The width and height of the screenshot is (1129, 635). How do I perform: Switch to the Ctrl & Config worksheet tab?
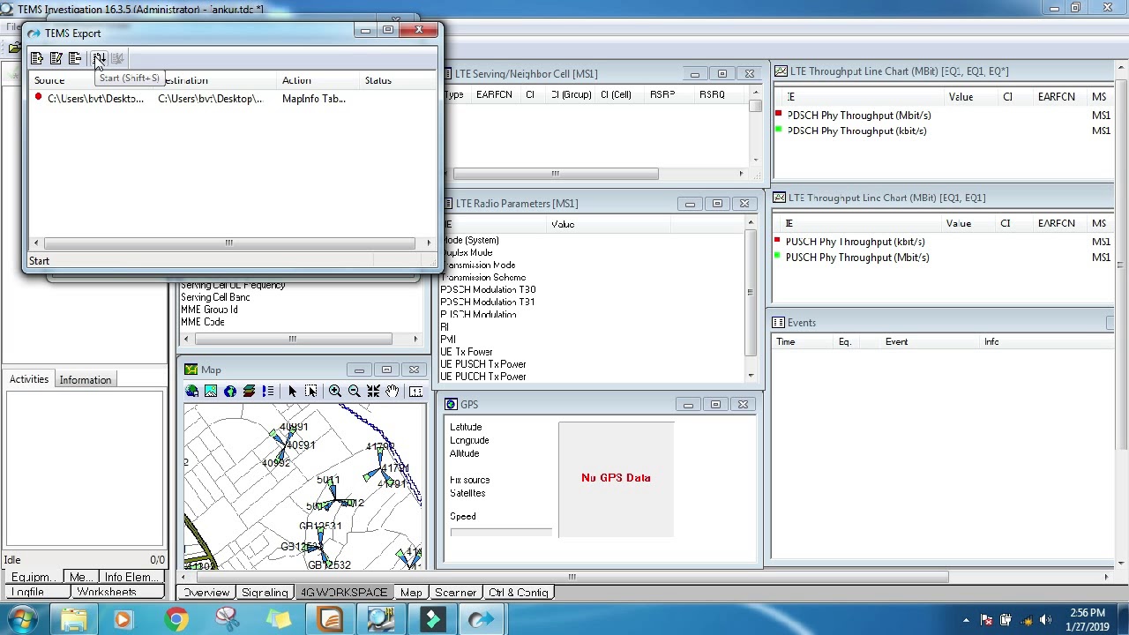click(x=519, y=593)
